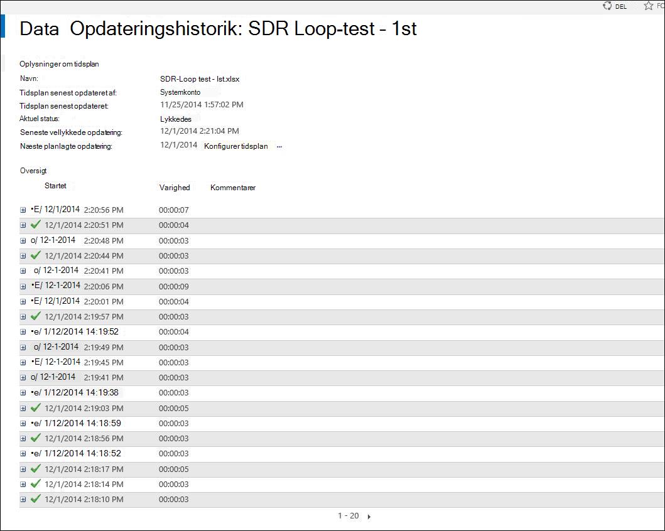Expand the 14:19:38 history entry
Viewport: 665px width, 531px height.
click(x=23, y=393)
